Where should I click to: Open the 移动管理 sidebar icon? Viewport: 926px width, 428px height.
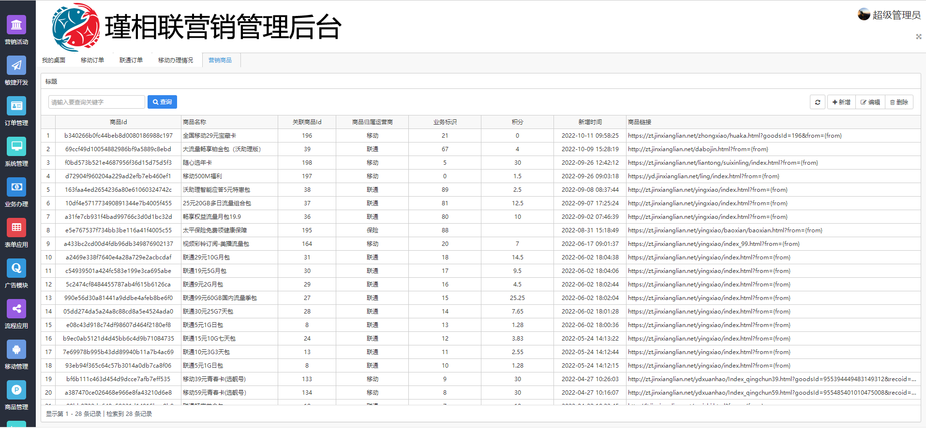pos(16,349)
